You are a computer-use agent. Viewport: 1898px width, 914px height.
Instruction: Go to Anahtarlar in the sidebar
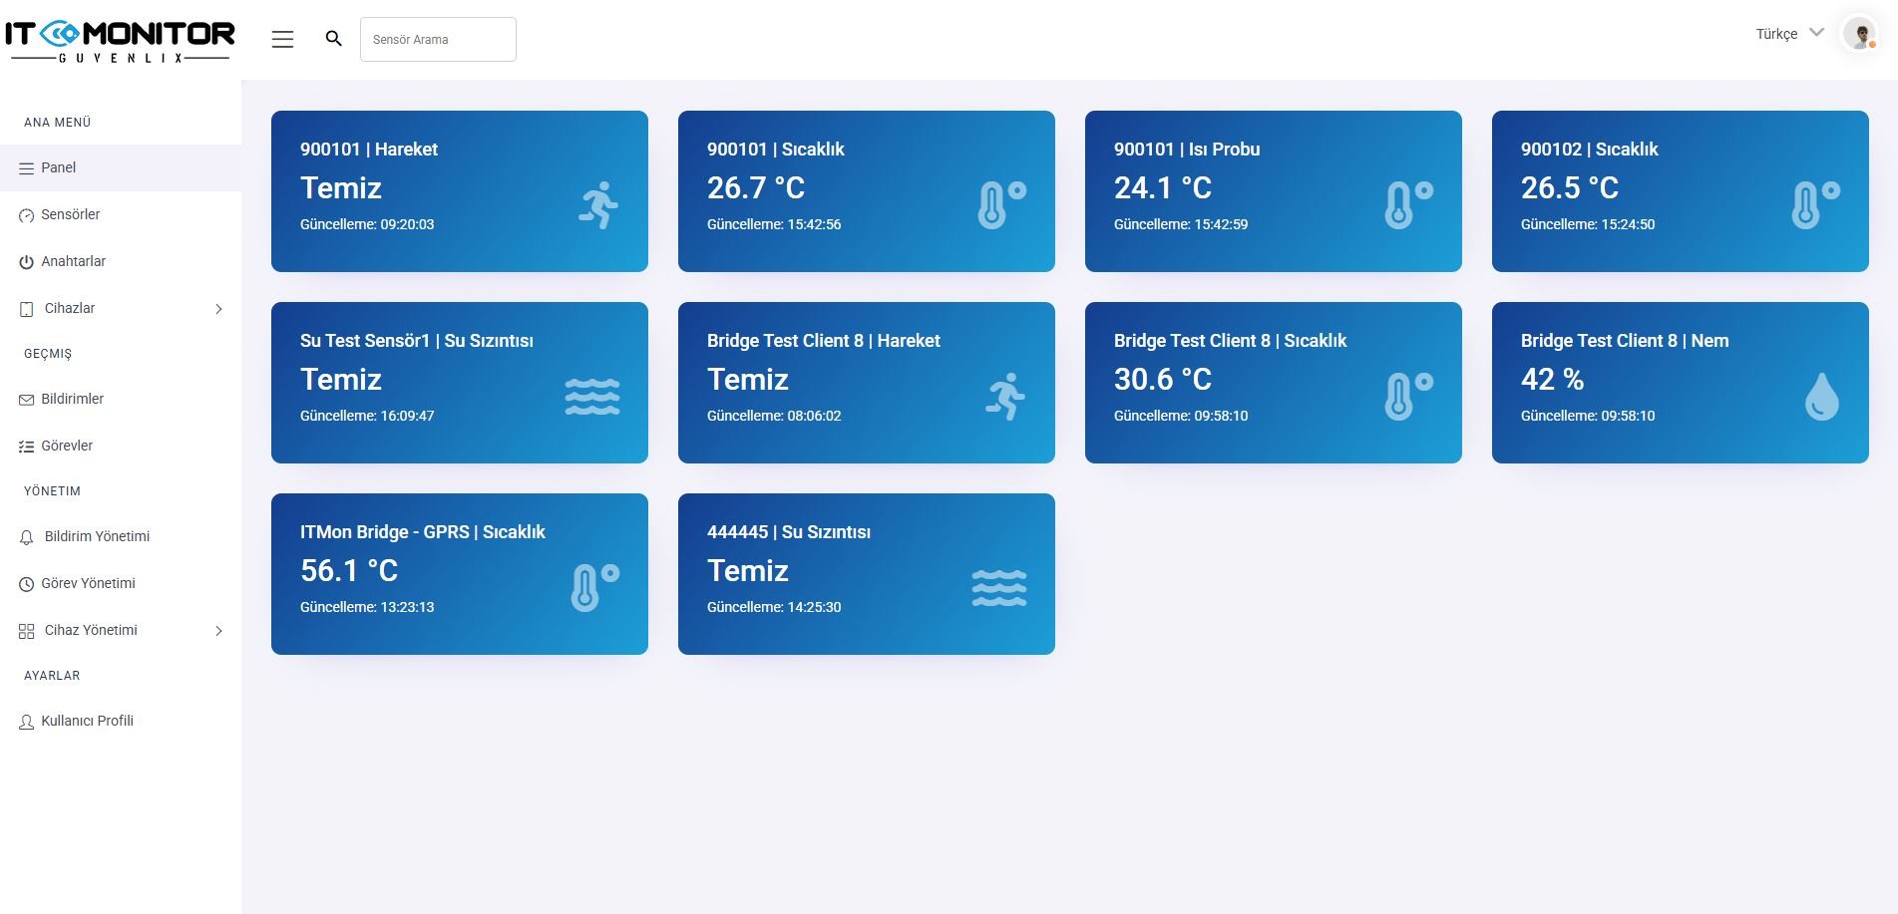(x=73, y=262)
